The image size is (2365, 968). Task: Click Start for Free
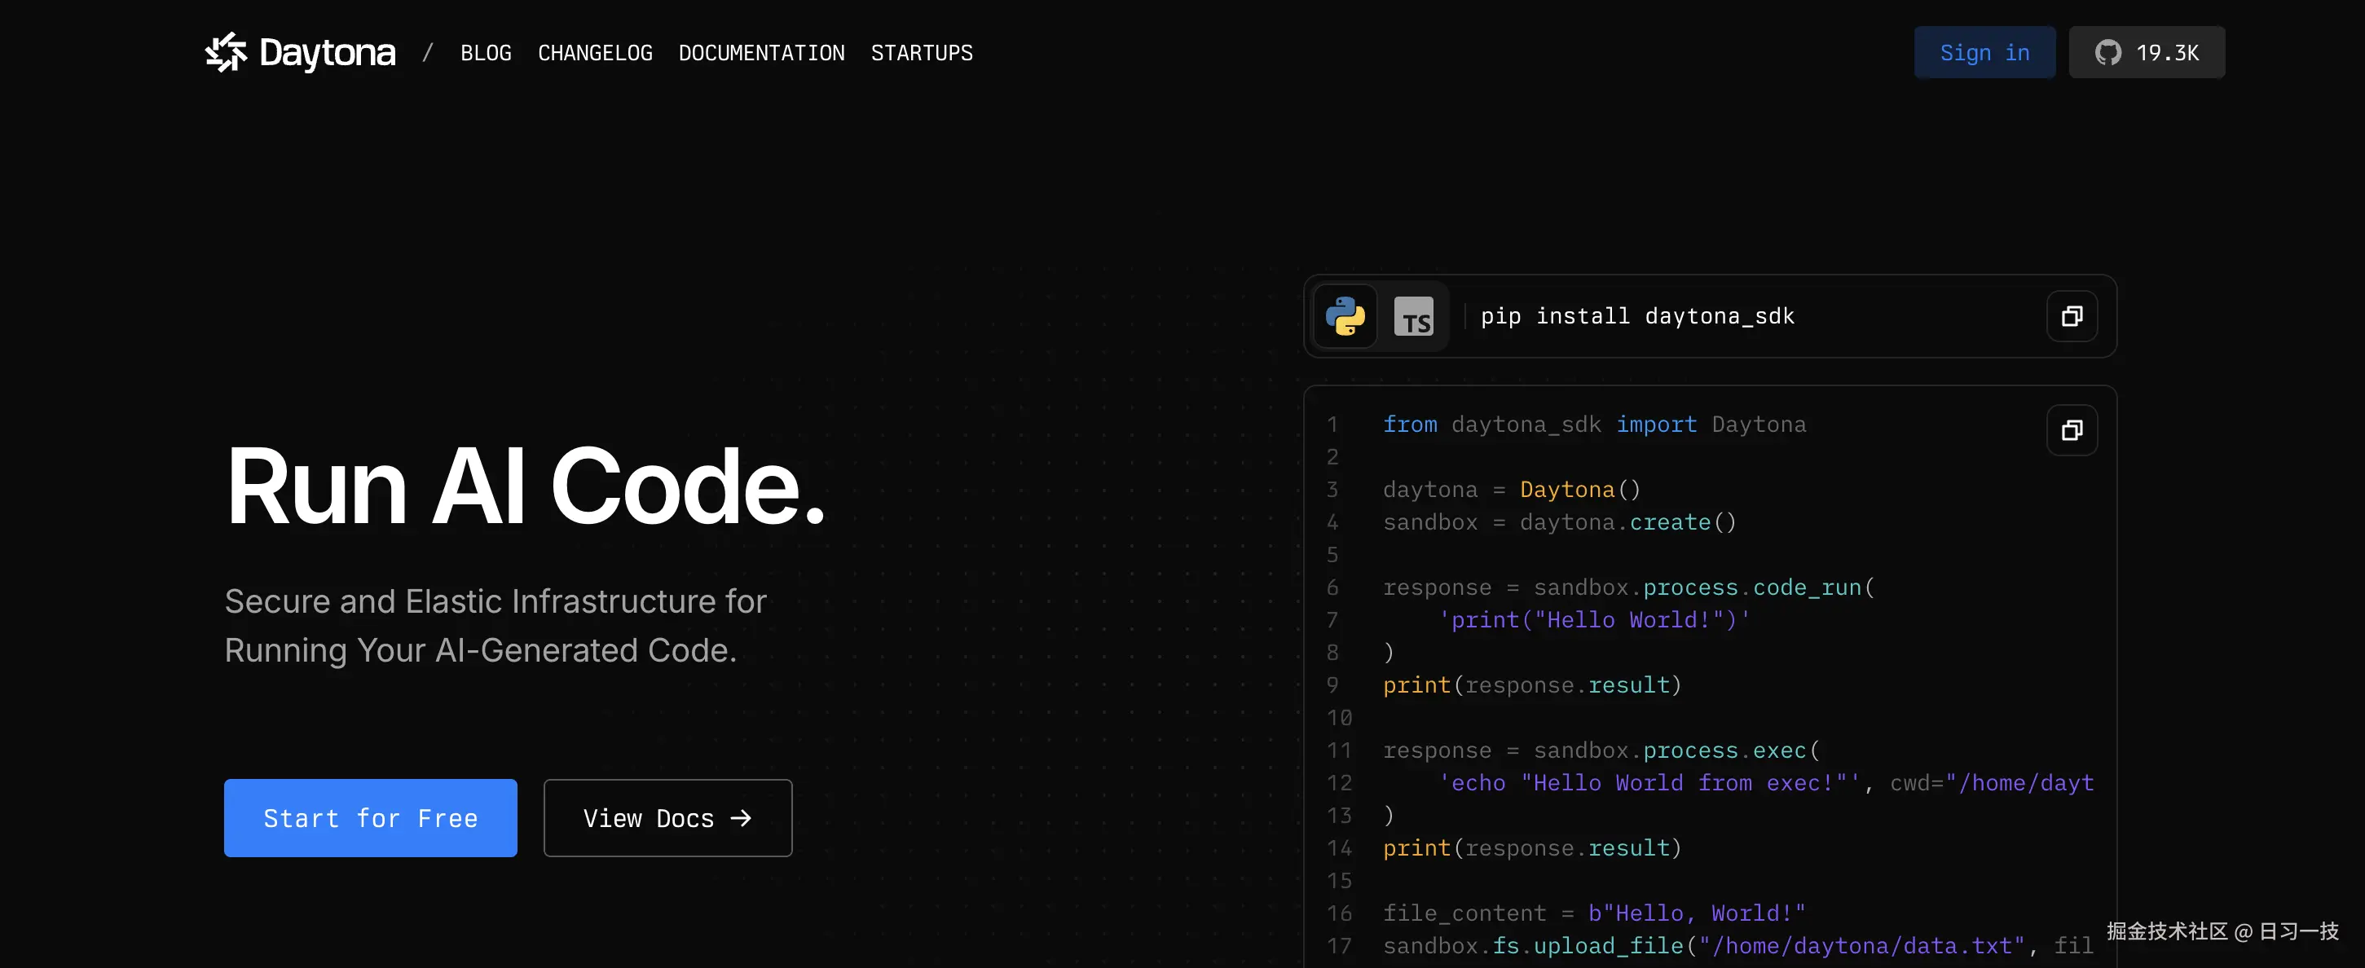(370, 817)
